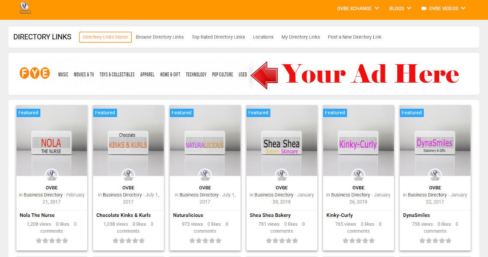The width and height of the screenshot is (488, 257).
Task: Click OVBE avatar on Kinky-Curly card
Action: tap(358, 175)
